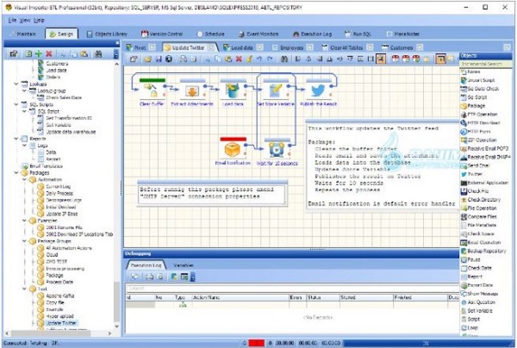Click the Incremental Search field in Objects
This screenshot has height=348, width=517.
[x=486, y=64]
